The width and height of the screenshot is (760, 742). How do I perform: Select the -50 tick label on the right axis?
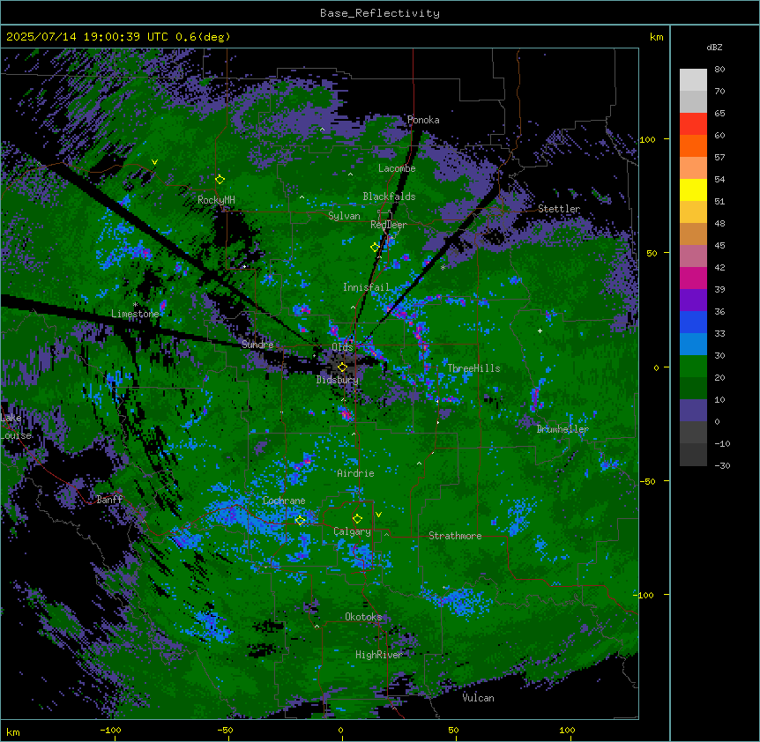coord(647,481)
